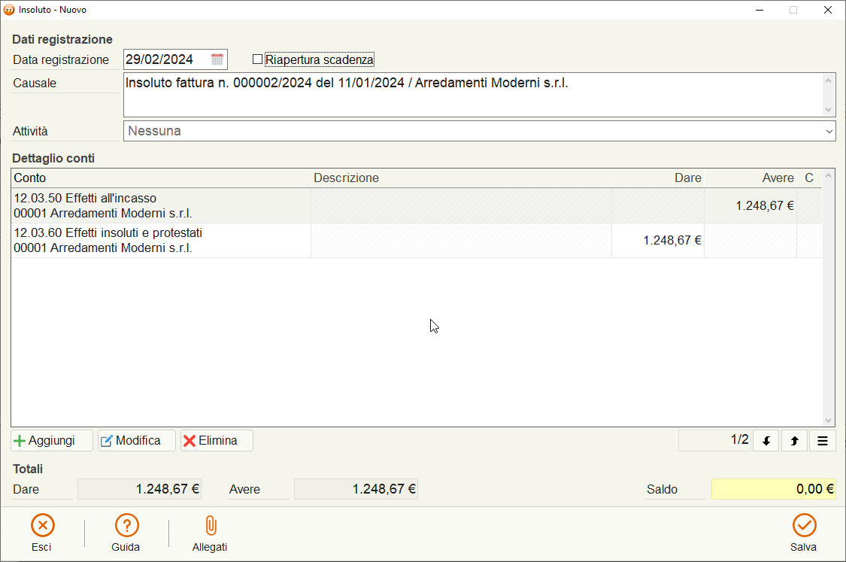Click the accounts grid scroll down arrow
This screenshot has width=846, height=562.
coord(828,421)
